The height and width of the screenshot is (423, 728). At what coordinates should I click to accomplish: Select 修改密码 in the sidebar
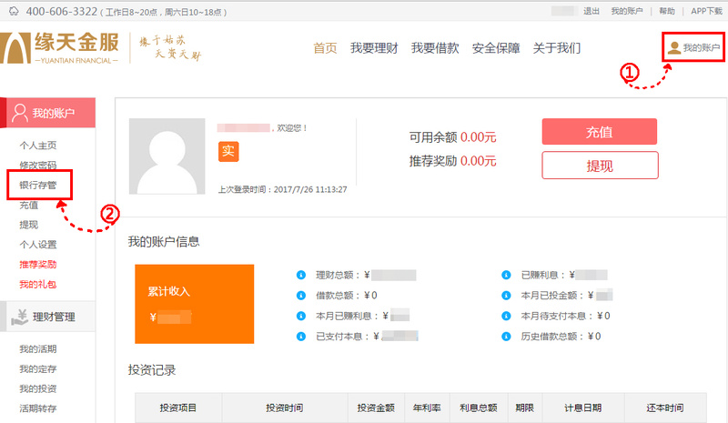point(38,165)
